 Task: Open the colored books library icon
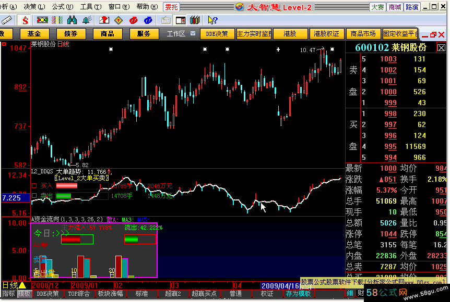pyautogui.click(x=195, y=20)
